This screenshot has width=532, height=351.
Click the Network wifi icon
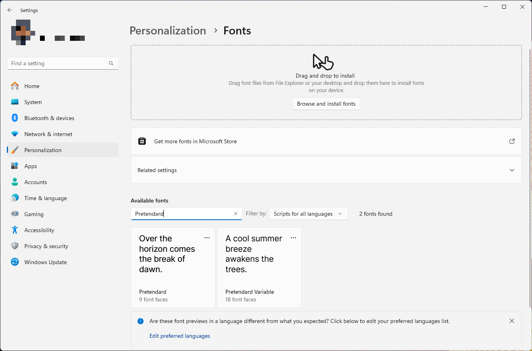pos(15,134)
